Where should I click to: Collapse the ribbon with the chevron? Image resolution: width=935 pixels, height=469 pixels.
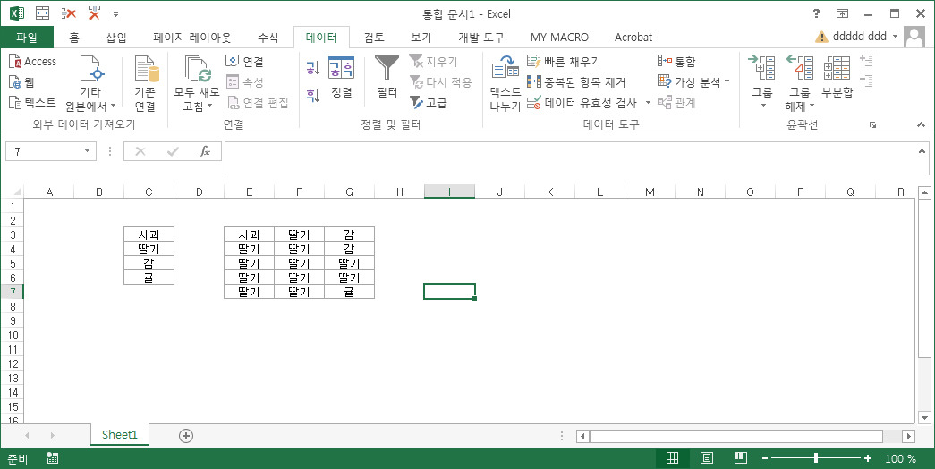coord(922,124)
